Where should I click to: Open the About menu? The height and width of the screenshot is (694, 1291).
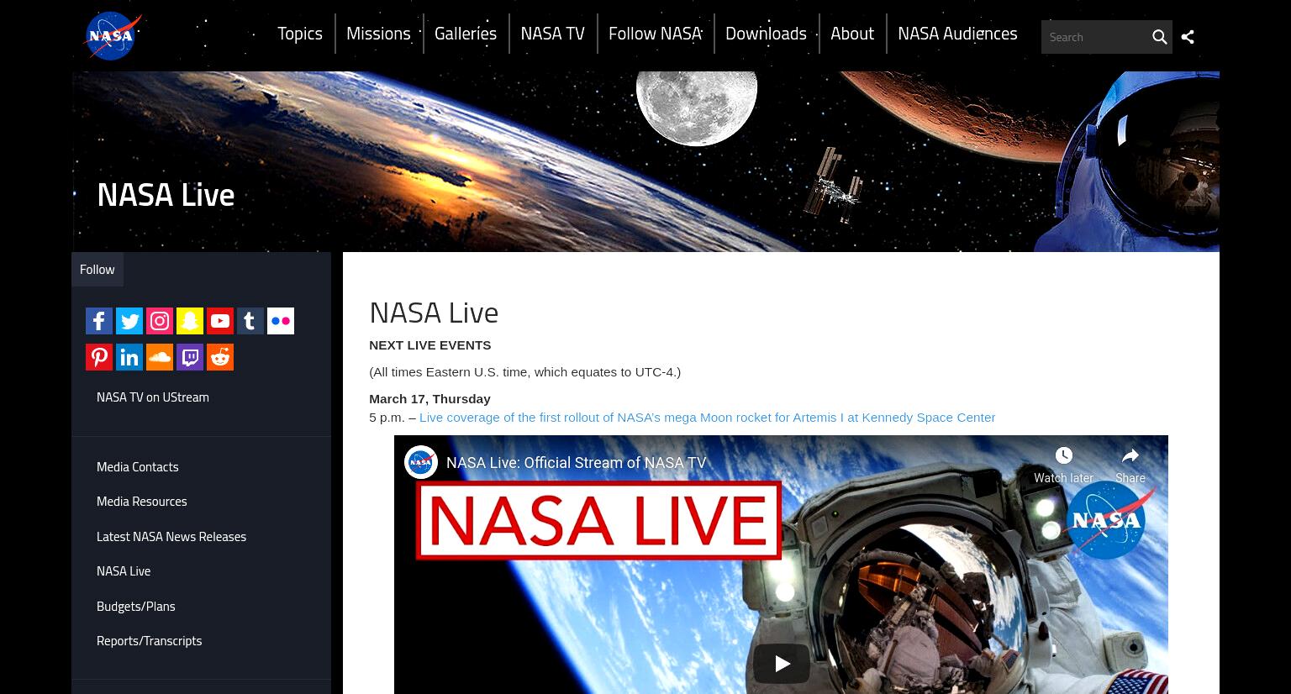852,34
